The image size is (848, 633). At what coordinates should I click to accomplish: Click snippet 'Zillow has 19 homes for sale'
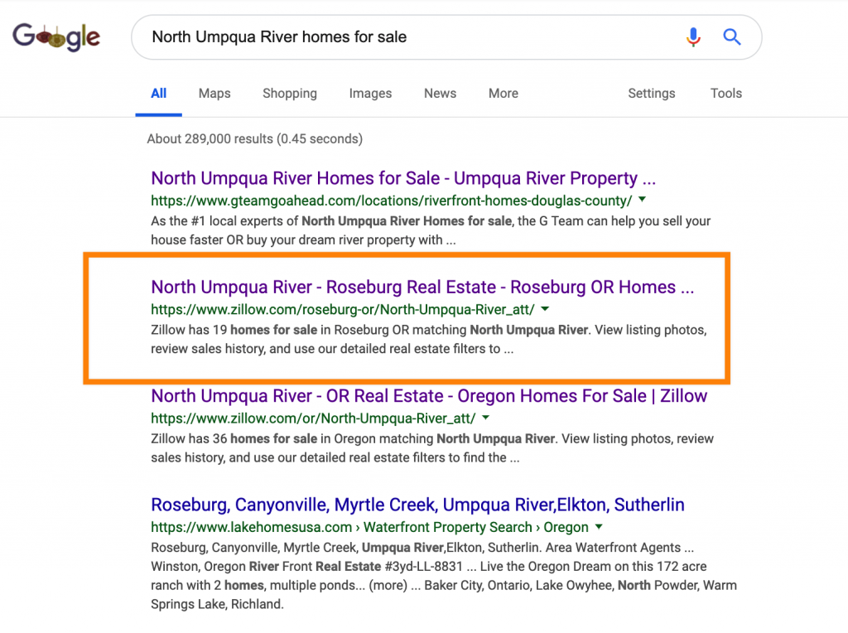429,339
